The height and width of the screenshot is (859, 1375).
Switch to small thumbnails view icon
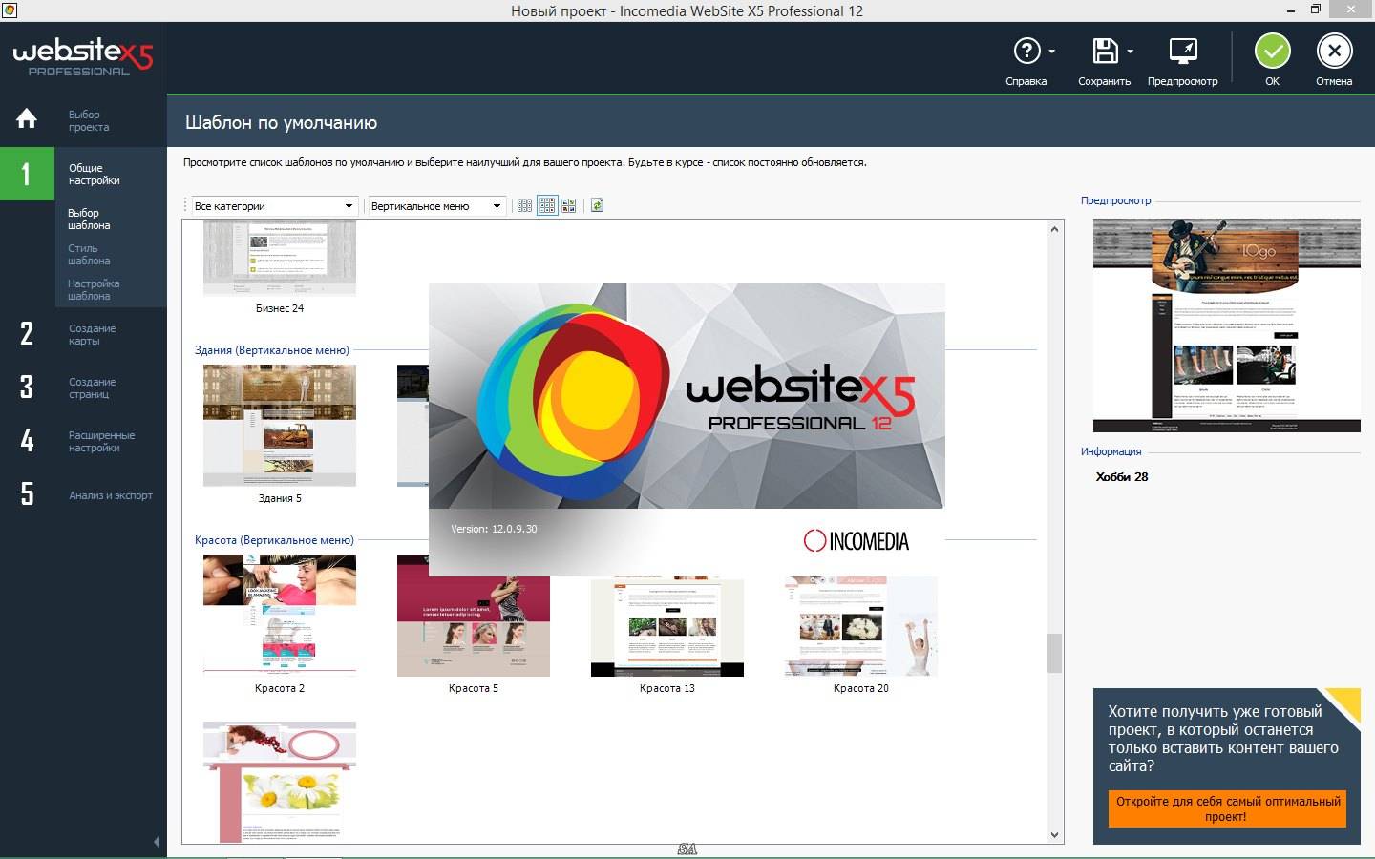[524, 205]
